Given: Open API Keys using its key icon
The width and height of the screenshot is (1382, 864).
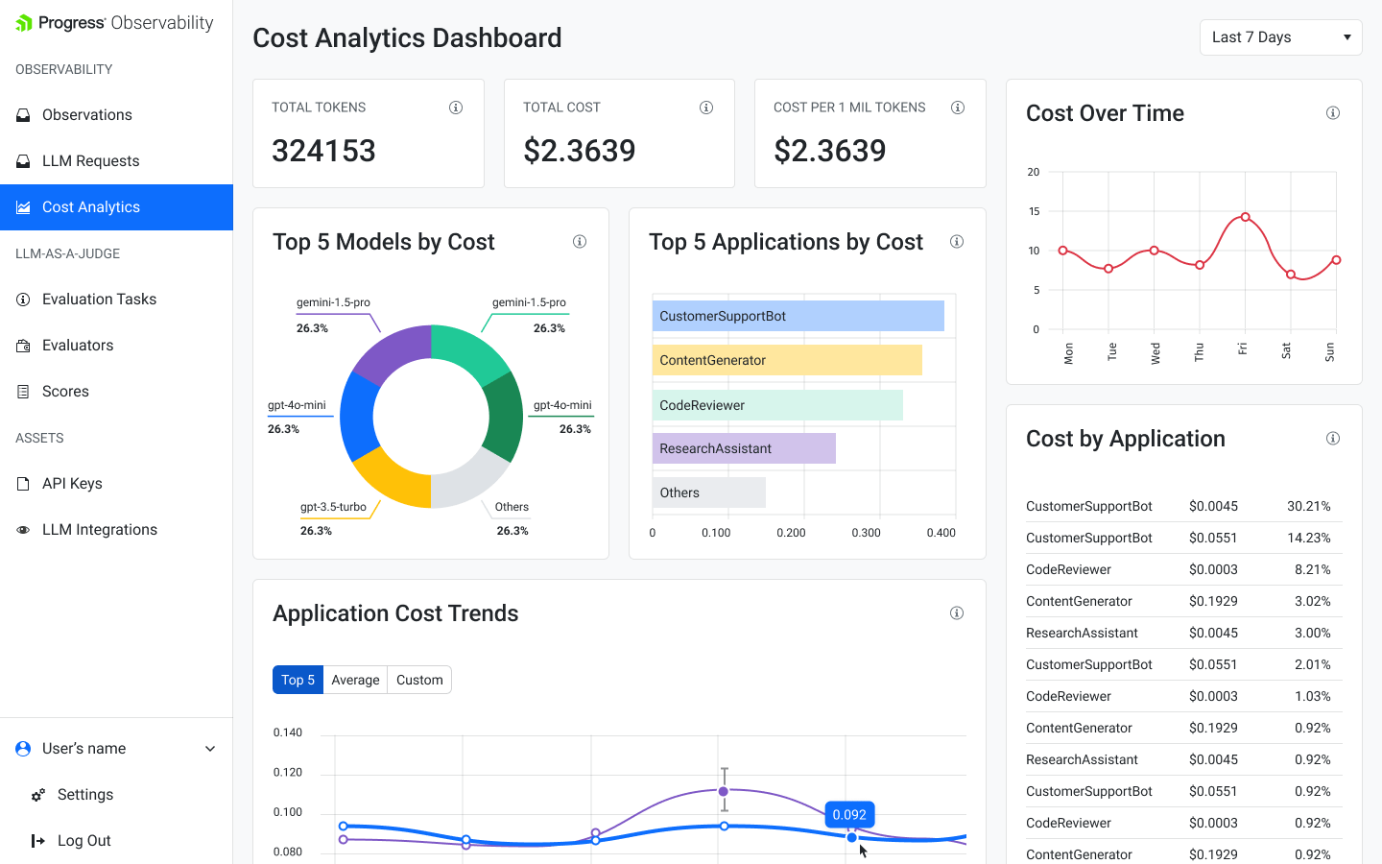Looking at the screenshot, I should coord(23,483).
